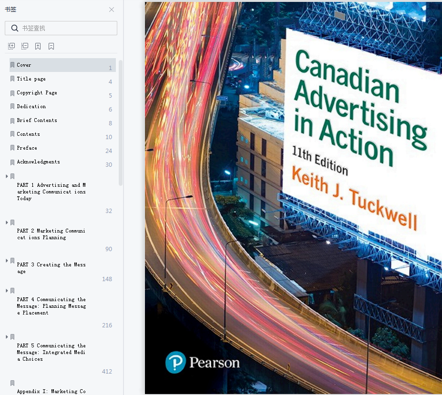Click page number 216 for PART 4
This screenshot has height=395, width=442.
107,325
